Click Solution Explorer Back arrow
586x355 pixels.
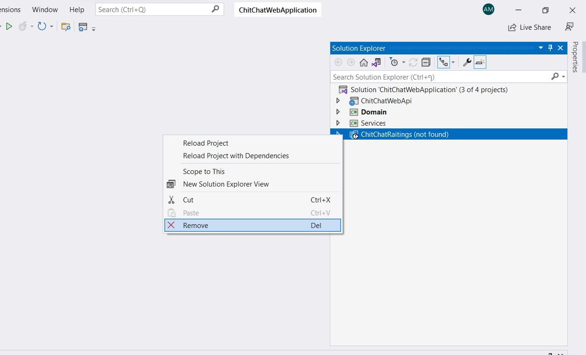339,62
